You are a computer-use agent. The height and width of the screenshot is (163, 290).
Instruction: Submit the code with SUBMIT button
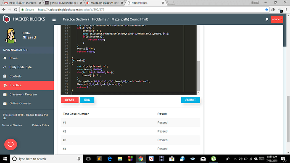190,100
